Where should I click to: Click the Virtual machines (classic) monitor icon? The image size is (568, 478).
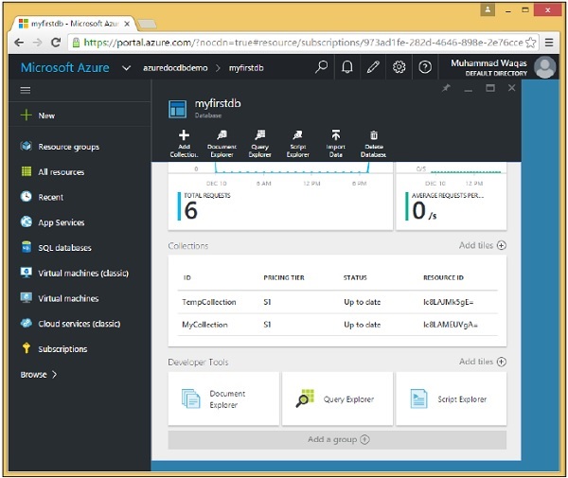coord(27,273)
